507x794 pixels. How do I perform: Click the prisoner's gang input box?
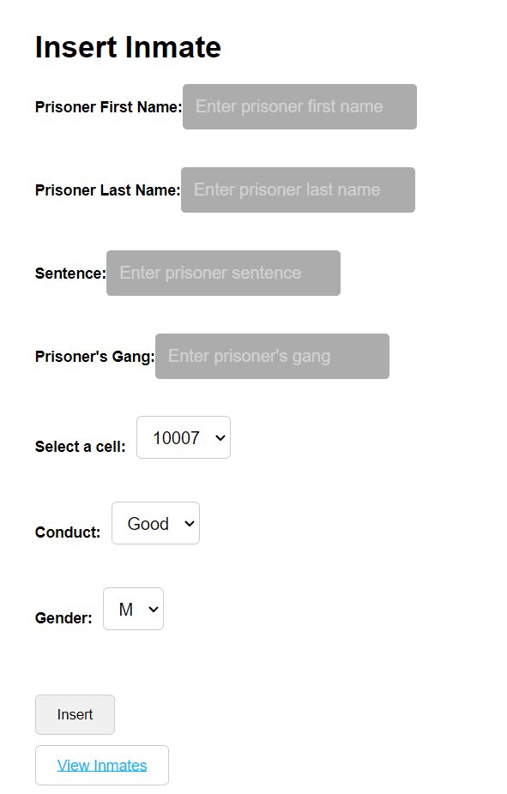coord(271,356)
